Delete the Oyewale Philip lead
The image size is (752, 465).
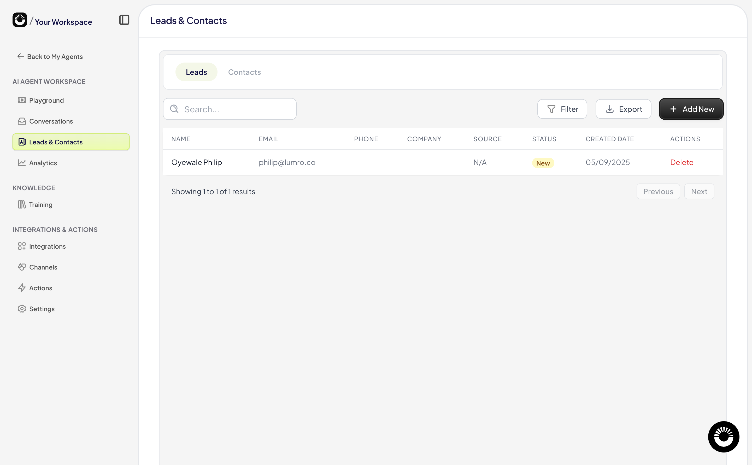tap(681, 162)
